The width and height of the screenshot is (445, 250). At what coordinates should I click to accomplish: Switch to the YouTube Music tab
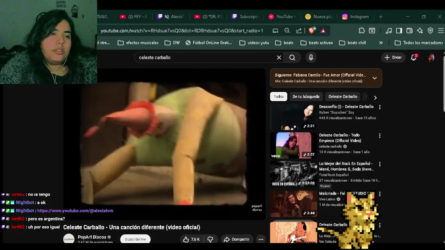coord(282,17)
